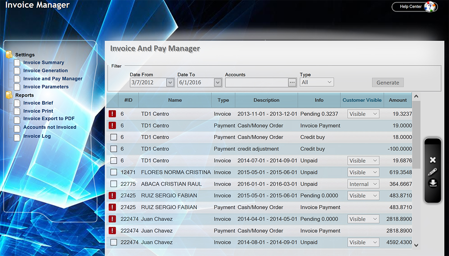The height and width of the screenshot is (256, 449).
Task: Open Invoice Summary in the sidebar
Action: pos(43,62)
